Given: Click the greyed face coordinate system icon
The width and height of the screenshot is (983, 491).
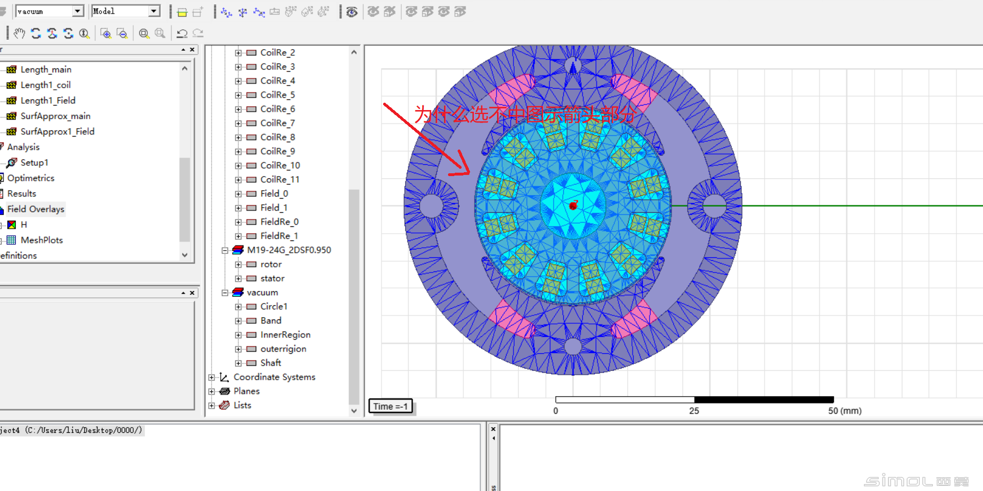Looking at the screenshot, I should tap(275, 12).
